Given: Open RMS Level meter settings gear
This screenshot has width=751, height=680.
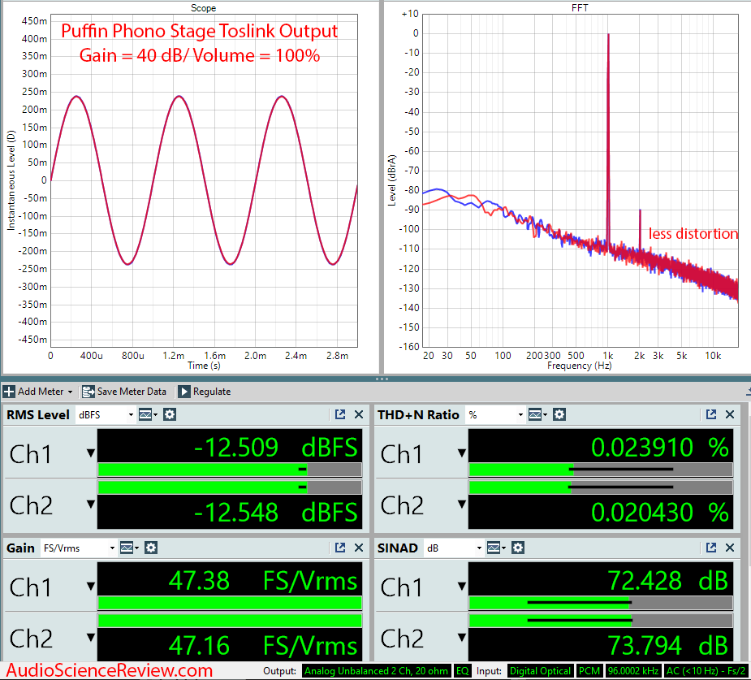Looking at the screenshot, I should point(170,414).
